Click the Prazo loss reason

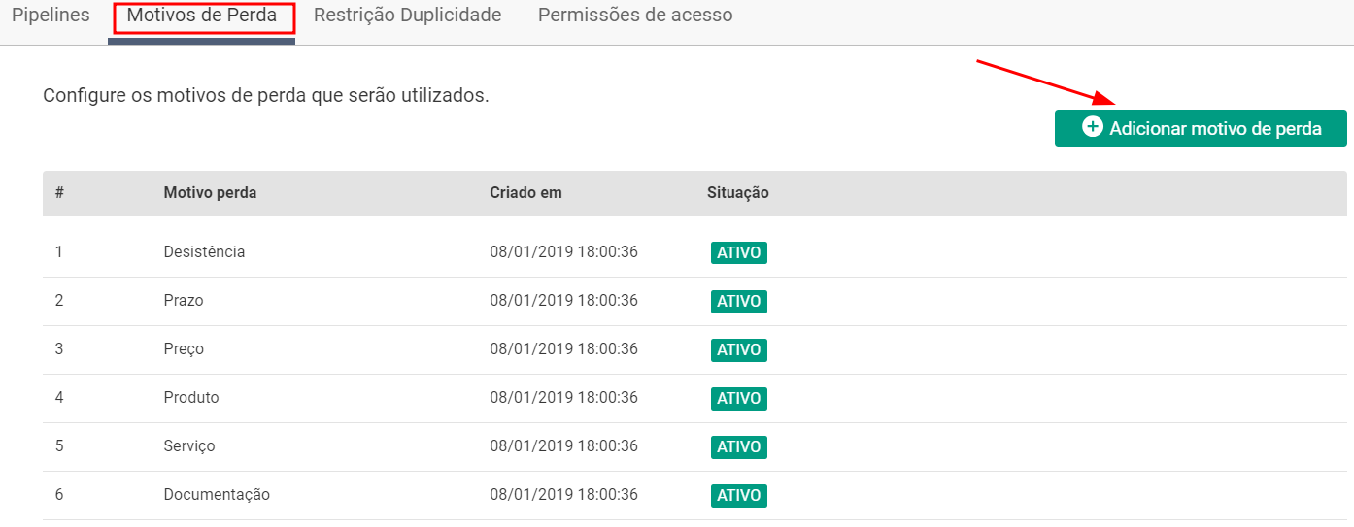(x=184, y=301)
